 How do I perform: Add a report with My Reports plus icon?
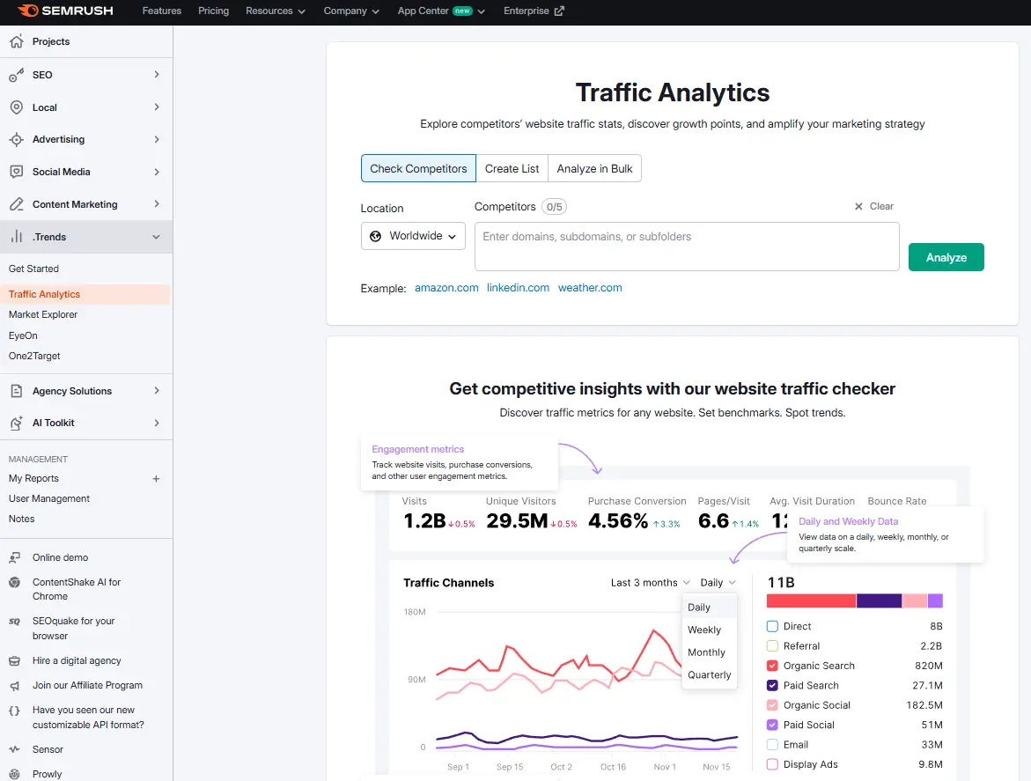[x=156, y=479]
